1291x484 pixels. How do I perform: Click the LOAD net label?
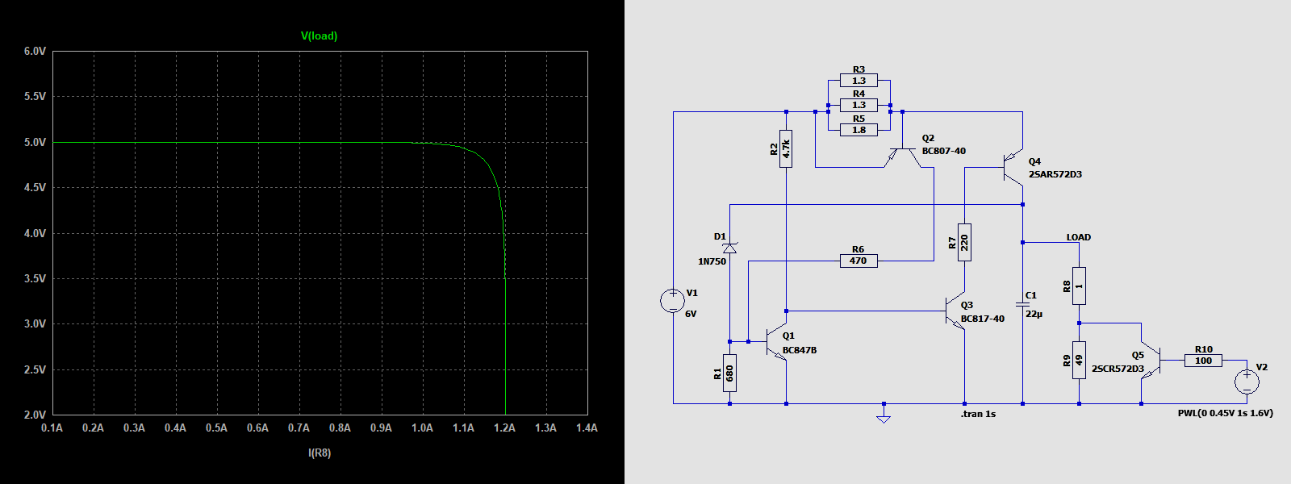click(x=1078, y=237)
